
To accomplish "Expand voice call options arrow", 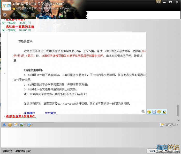I will point(18,15).
